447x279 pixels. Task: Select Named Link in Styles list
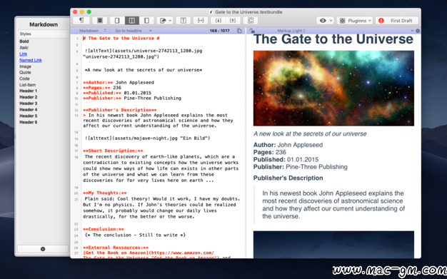click(31, 60)
